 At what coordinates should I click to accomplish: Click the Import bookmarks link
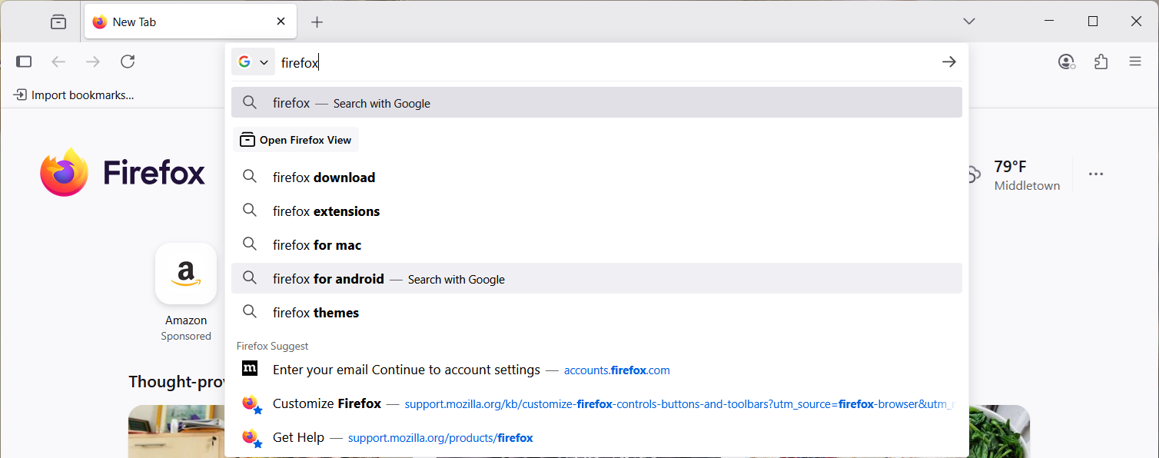pos(73,95)
